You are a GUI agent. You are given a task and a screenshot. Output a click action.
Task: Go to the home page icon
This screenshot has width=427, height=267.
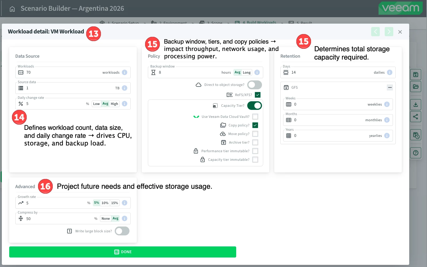(12, 9)
